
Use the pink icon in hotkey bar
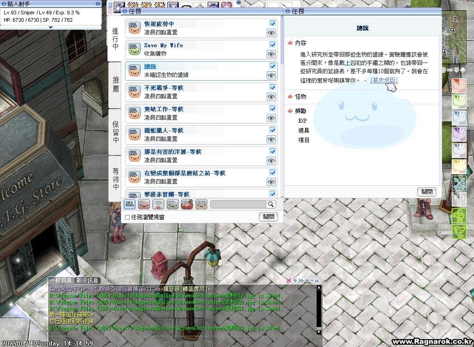click(226, 5)
